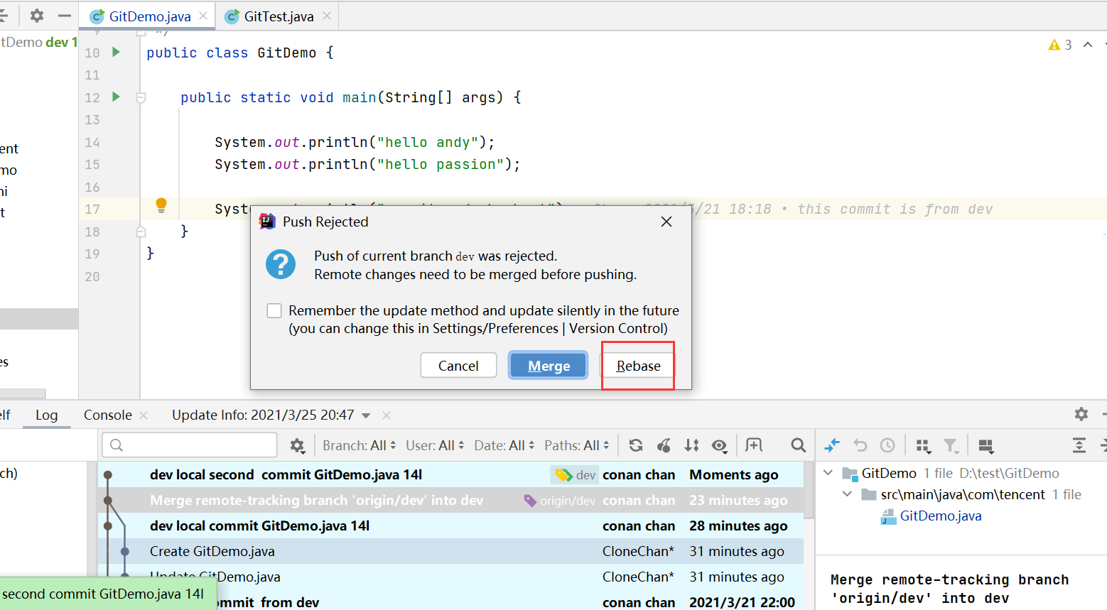Collapse the src\main\java\com\tencent folder node
This screenshot has height=610, width=1107.
(847, 494)
